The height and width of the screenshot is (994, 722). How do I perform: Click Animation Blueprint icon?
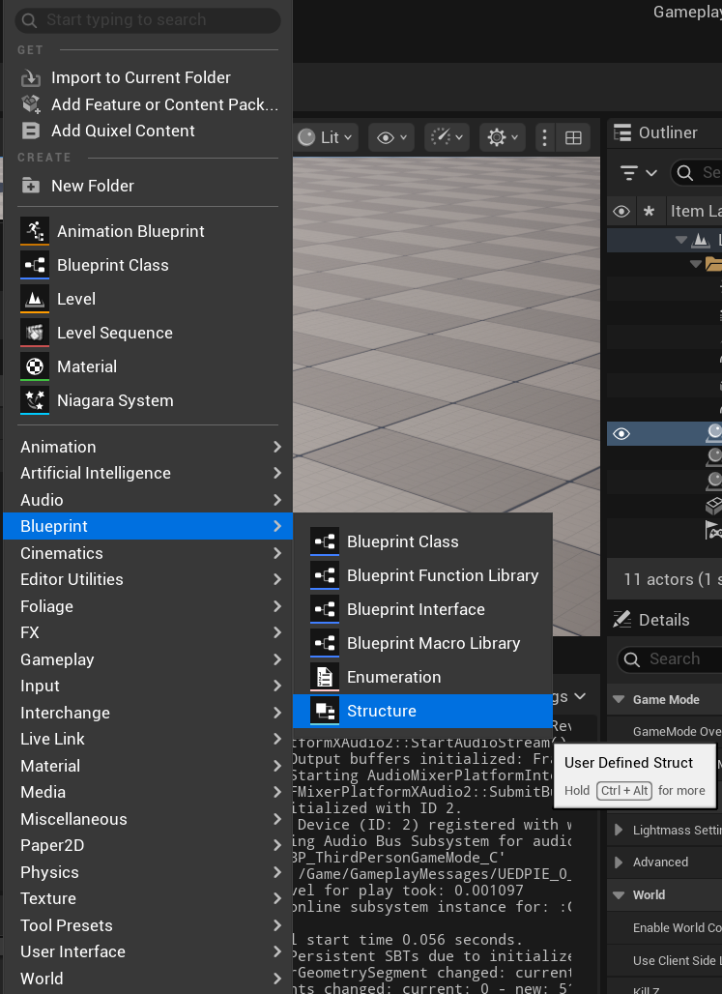pos(35,231)
